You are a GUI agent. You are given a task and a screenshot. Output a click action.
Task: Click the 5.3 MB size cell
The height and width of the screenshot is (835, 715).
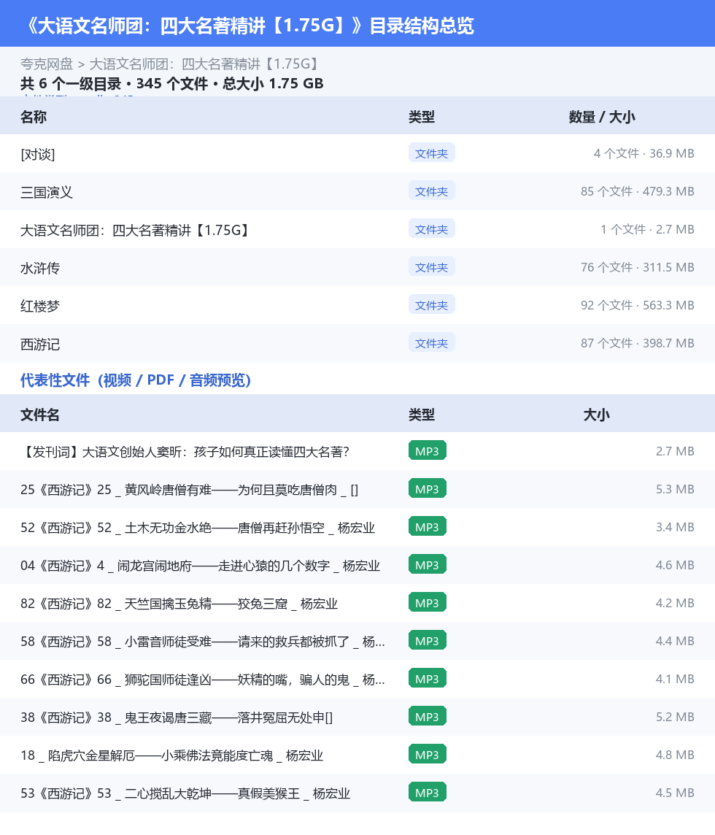(x=675, y=489)
